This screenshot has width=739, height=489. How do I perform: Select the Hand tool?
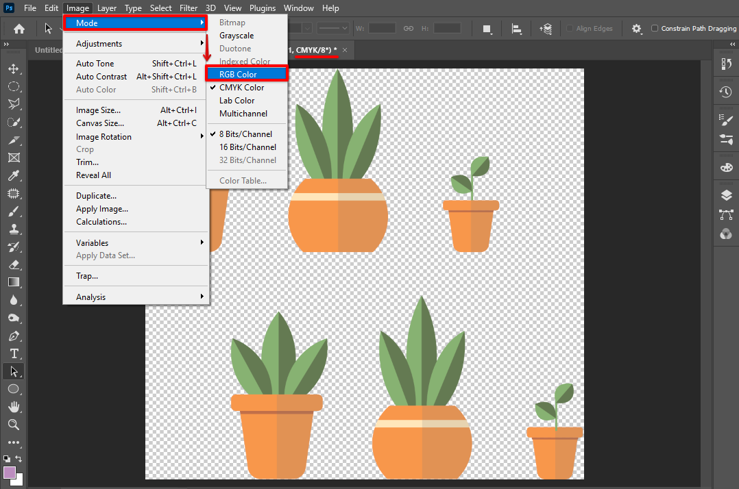[13, 407]
